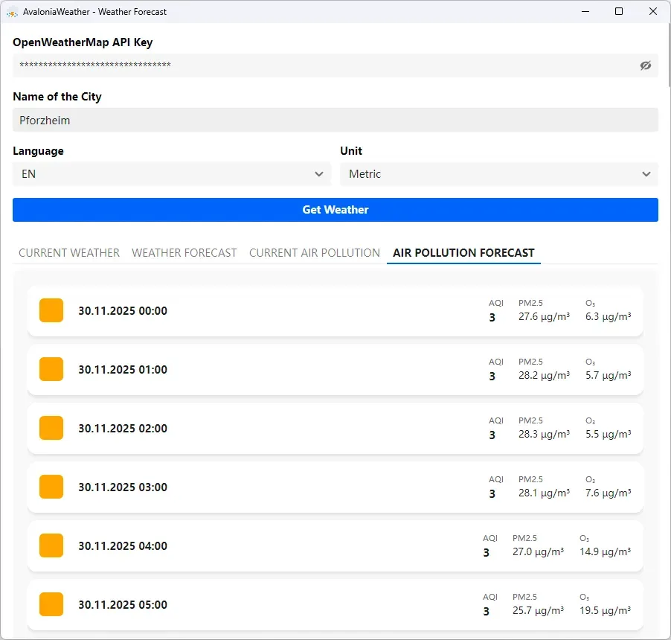
Task: Click orange AQI square for 05:00 forecast
Action: (x=51, y=604)
